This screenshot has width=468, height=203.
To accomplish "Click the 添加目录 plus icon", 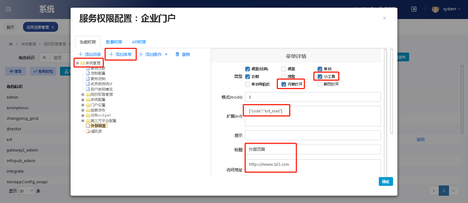I will (80, 54).
